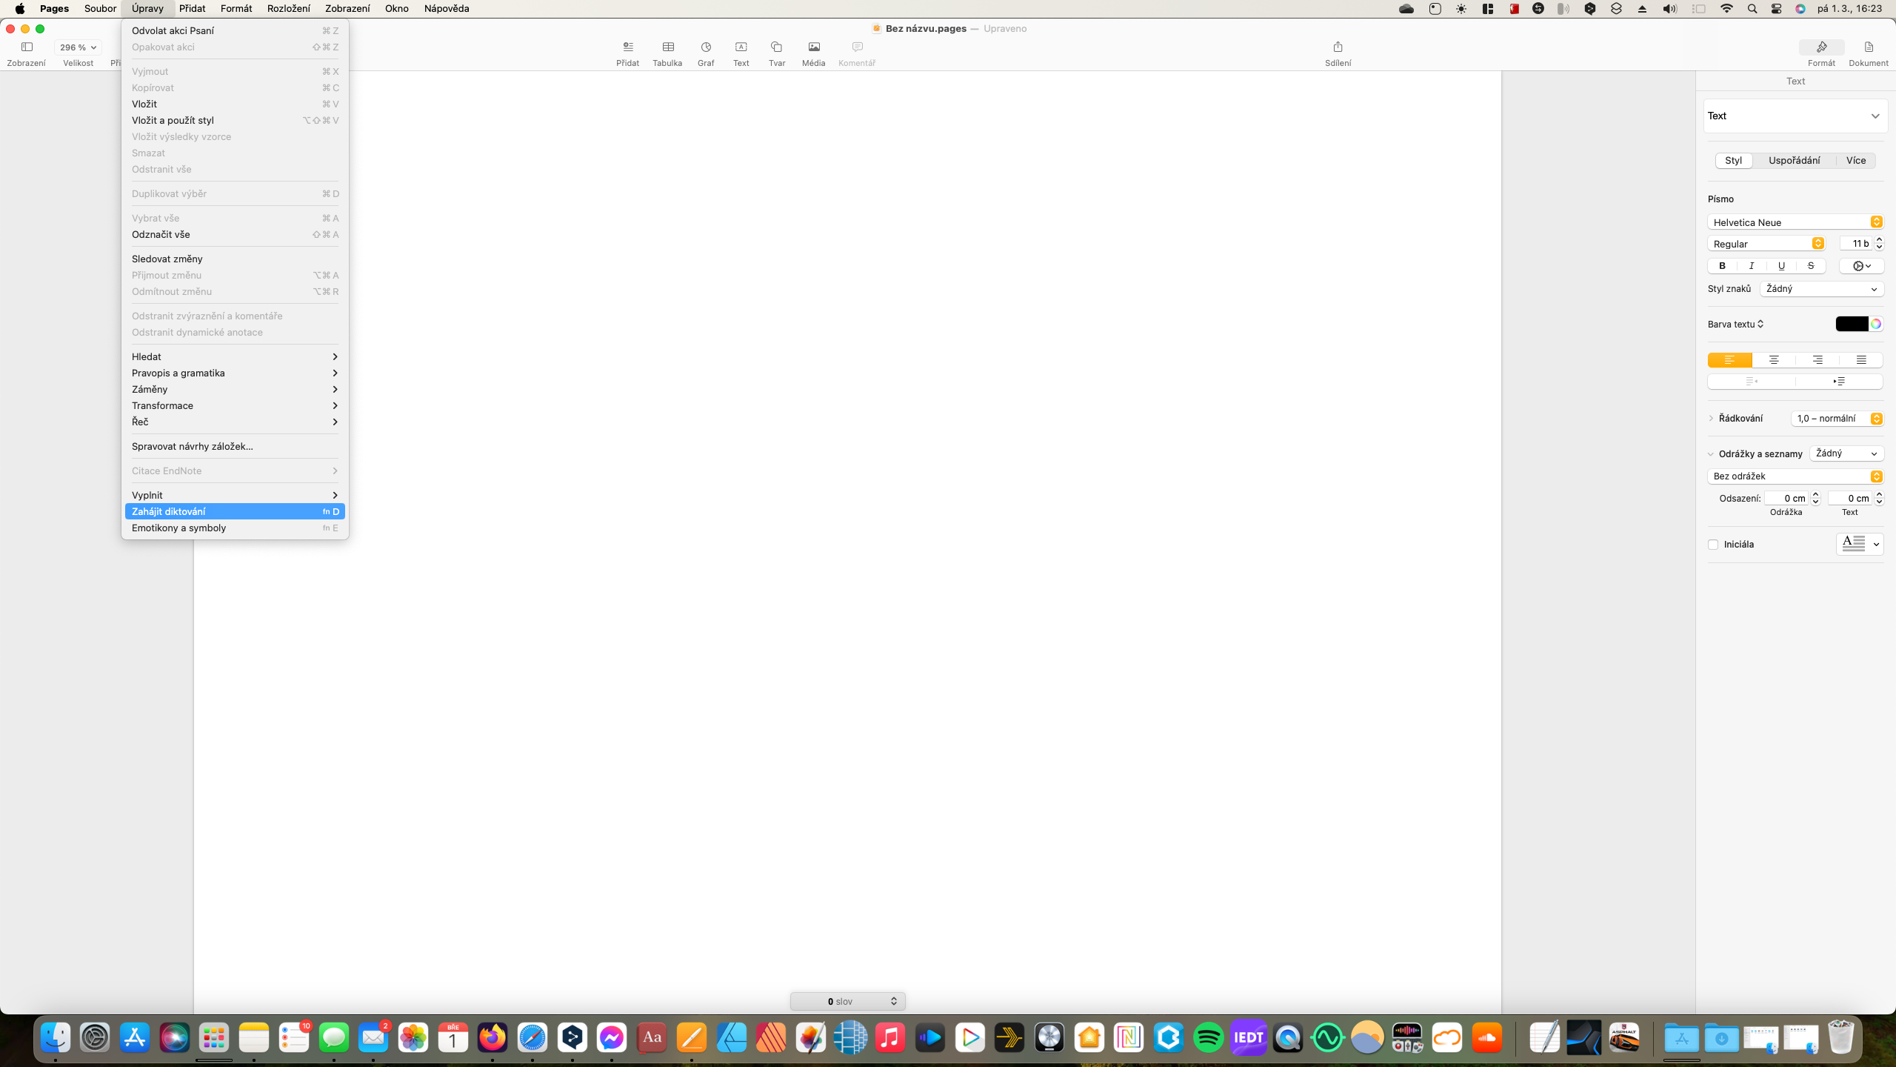Viewport: 1896px width, 1067px height.
Task: Click the black text color swatch
Action: click(1851, 324)
